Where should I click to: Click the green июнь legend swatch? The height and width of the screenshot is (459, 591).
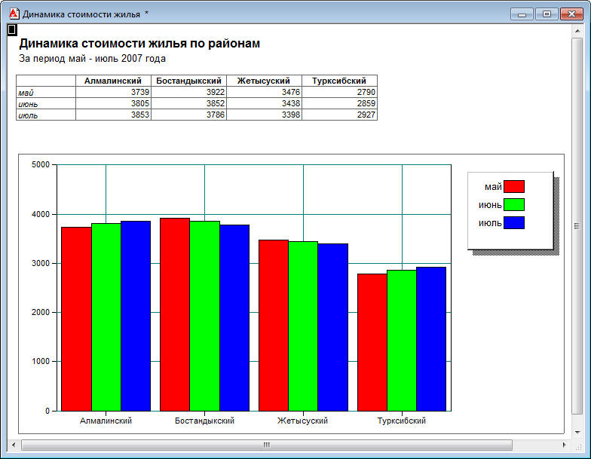tap(514, 205)
